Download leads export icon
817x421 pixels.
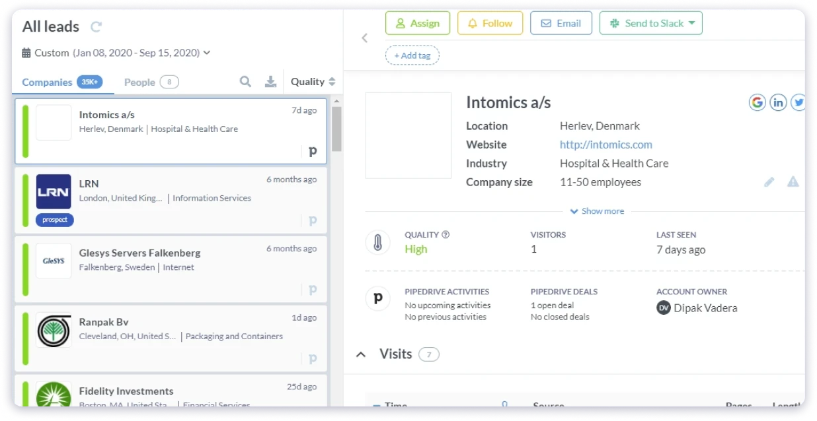(x=270, y=82)
